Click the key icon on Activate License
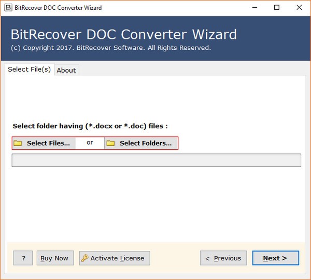The image size is (311, 280). (84, 258)
